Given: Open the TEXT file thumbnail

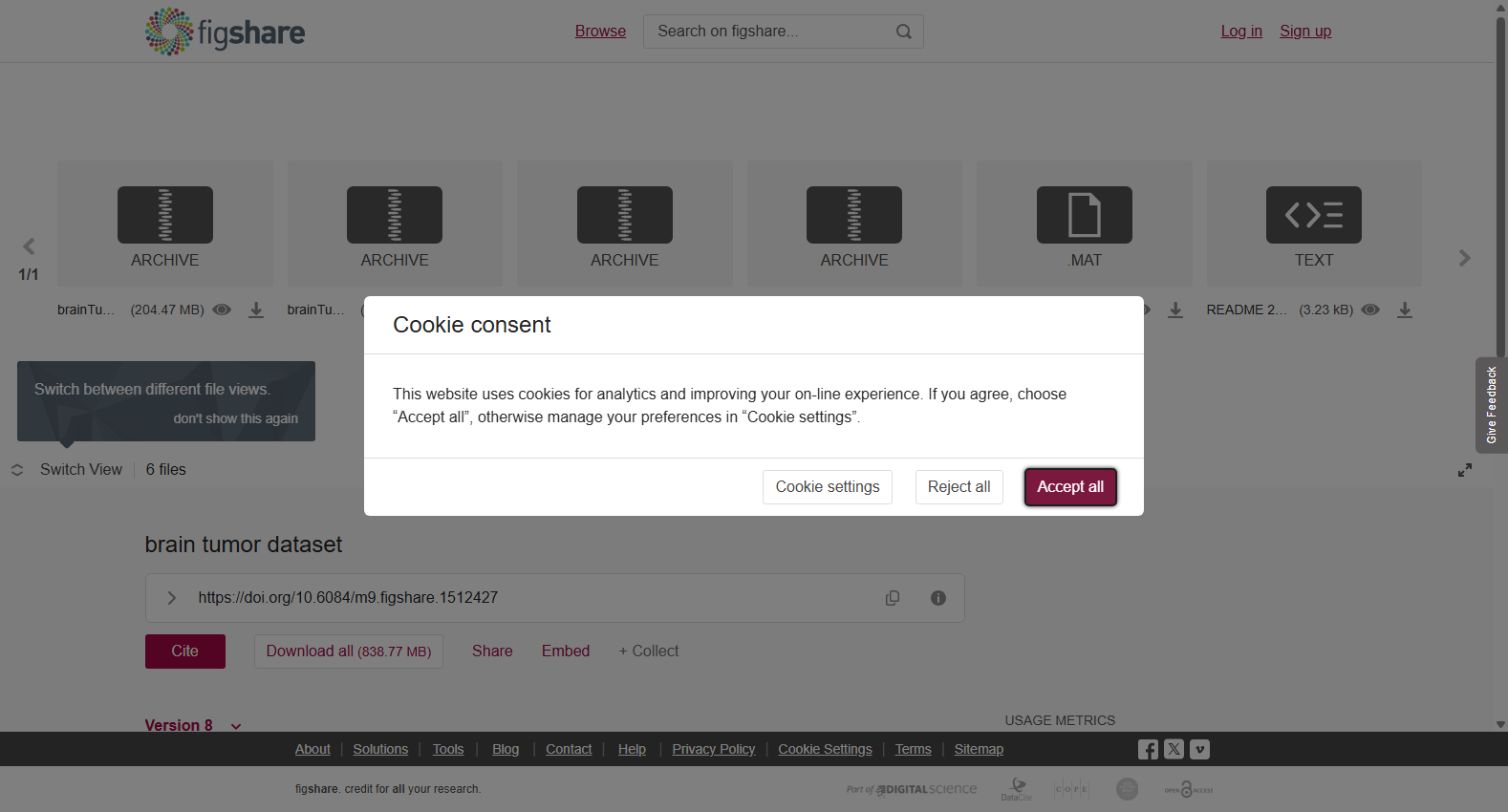Looking at the screenshot, I should coord(1314,223).
